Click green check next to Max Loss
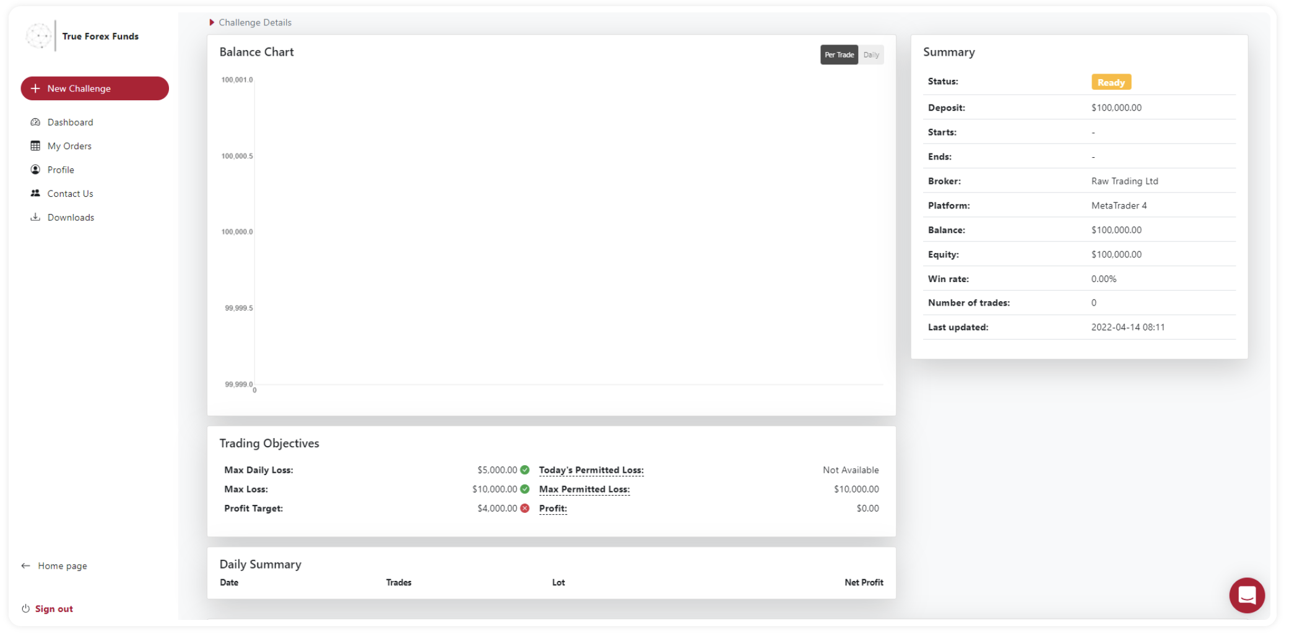This screenshot has height=636, width=1289. (525, 489)
